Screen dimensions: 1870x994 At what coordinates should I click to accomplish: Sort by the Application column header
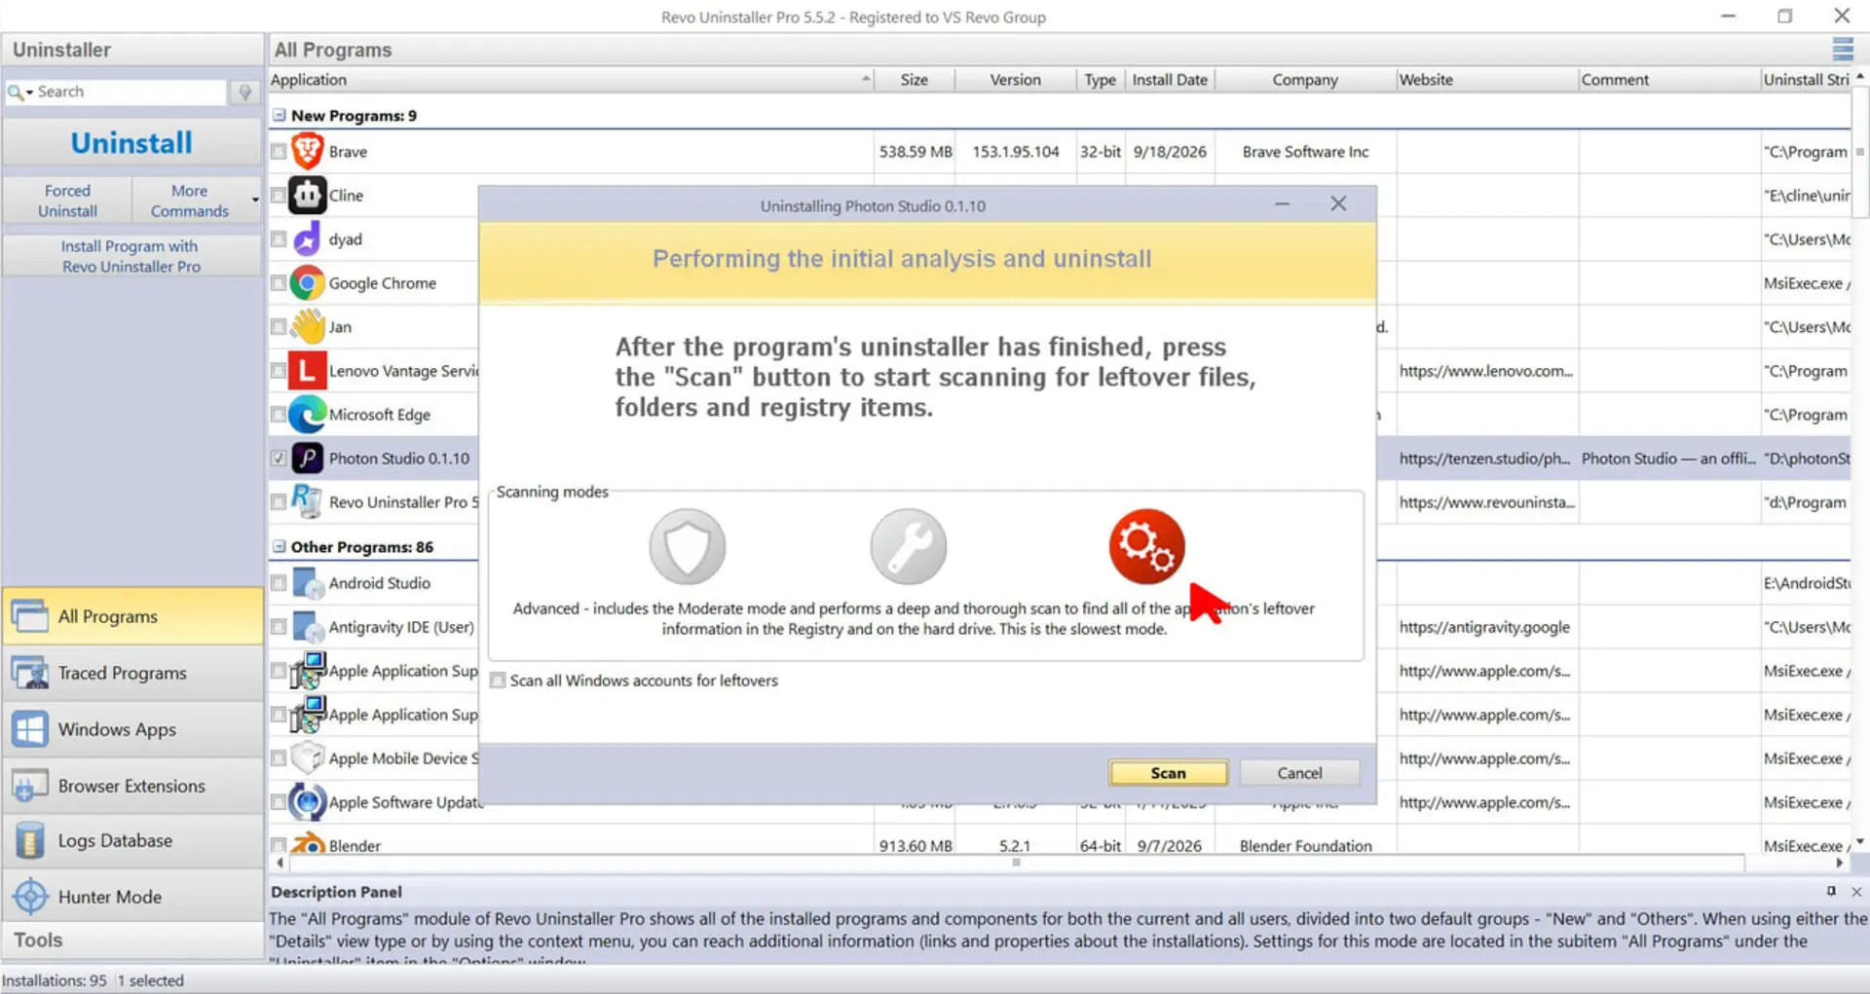tap(571, 80)
